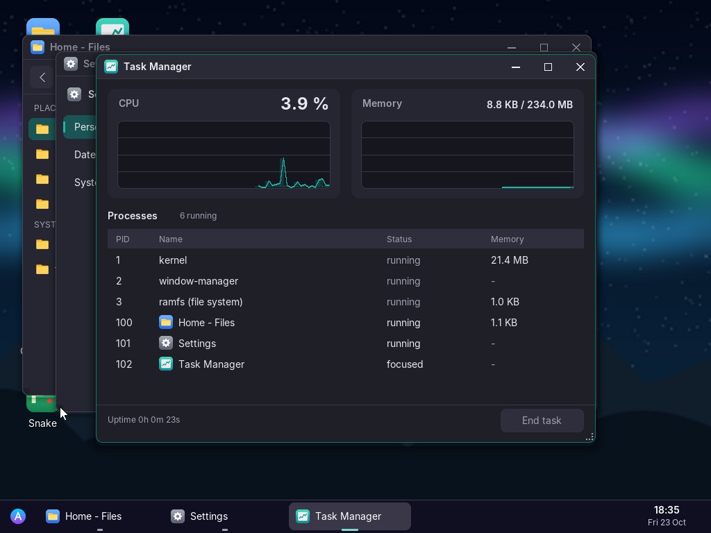Click the CPU usage graph
711x533 pixels.
point(224,155)
